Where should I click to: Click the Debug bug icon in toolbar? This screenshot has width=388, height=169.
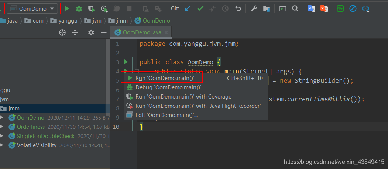click(x=79, y=8)
